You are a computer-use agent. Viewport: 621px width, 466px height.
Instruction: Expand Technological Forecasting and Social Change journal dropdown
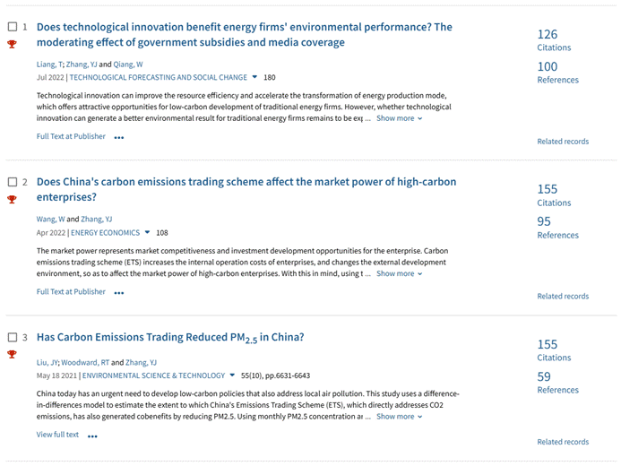pos(255,78)
